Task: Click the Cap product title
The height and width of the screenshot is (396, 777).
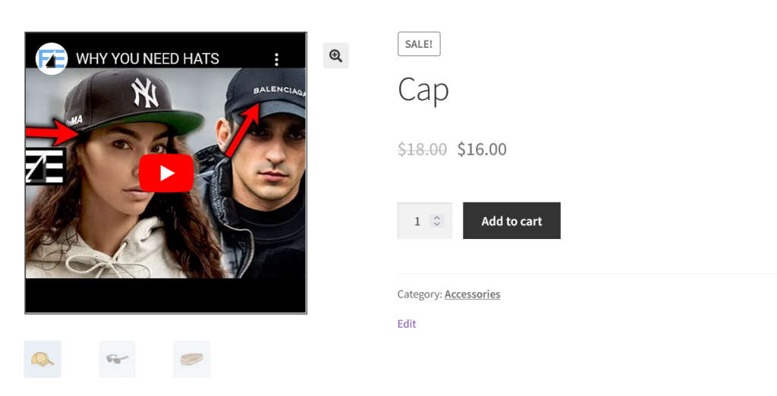Action: pos(423,90)
